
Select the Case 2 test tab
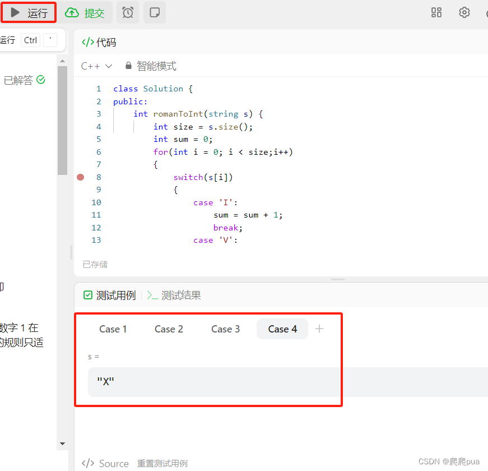[169, 329]
